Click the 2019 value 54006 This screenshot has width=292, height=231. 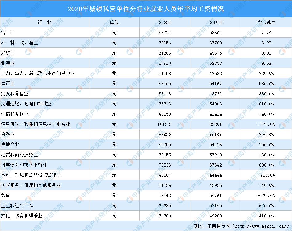(216, 104)
